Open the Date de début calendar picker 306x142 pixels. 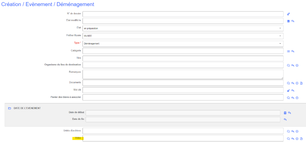pos(285,113)
